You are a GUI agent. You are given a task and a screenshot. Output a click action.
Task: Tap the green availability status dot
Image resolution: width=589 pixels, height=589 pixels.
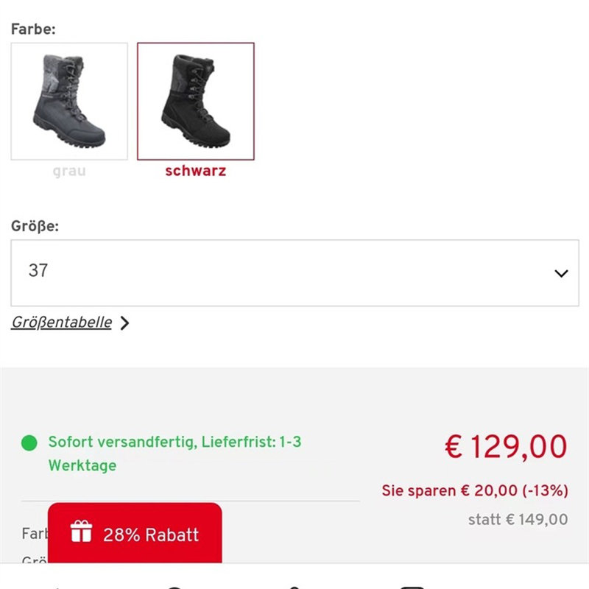[29, 442]
